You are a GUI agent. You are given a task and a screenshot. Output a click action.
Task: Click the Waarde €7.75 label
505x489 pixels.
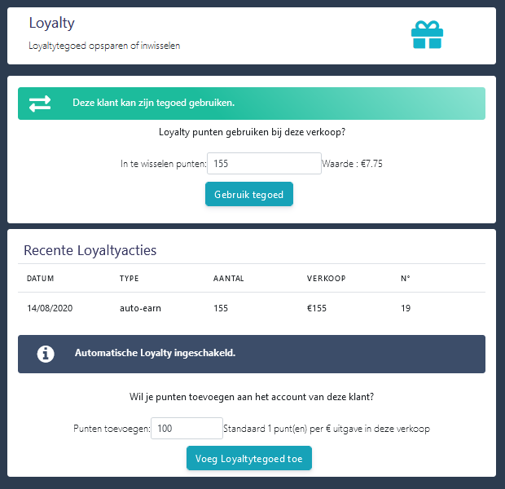353,164
